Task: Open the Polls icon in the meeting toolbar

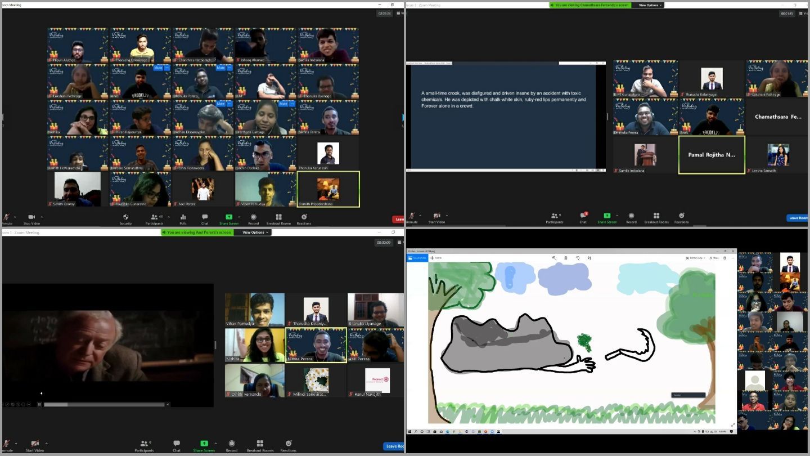Action: pyautogui.click(x=183, y=217)
